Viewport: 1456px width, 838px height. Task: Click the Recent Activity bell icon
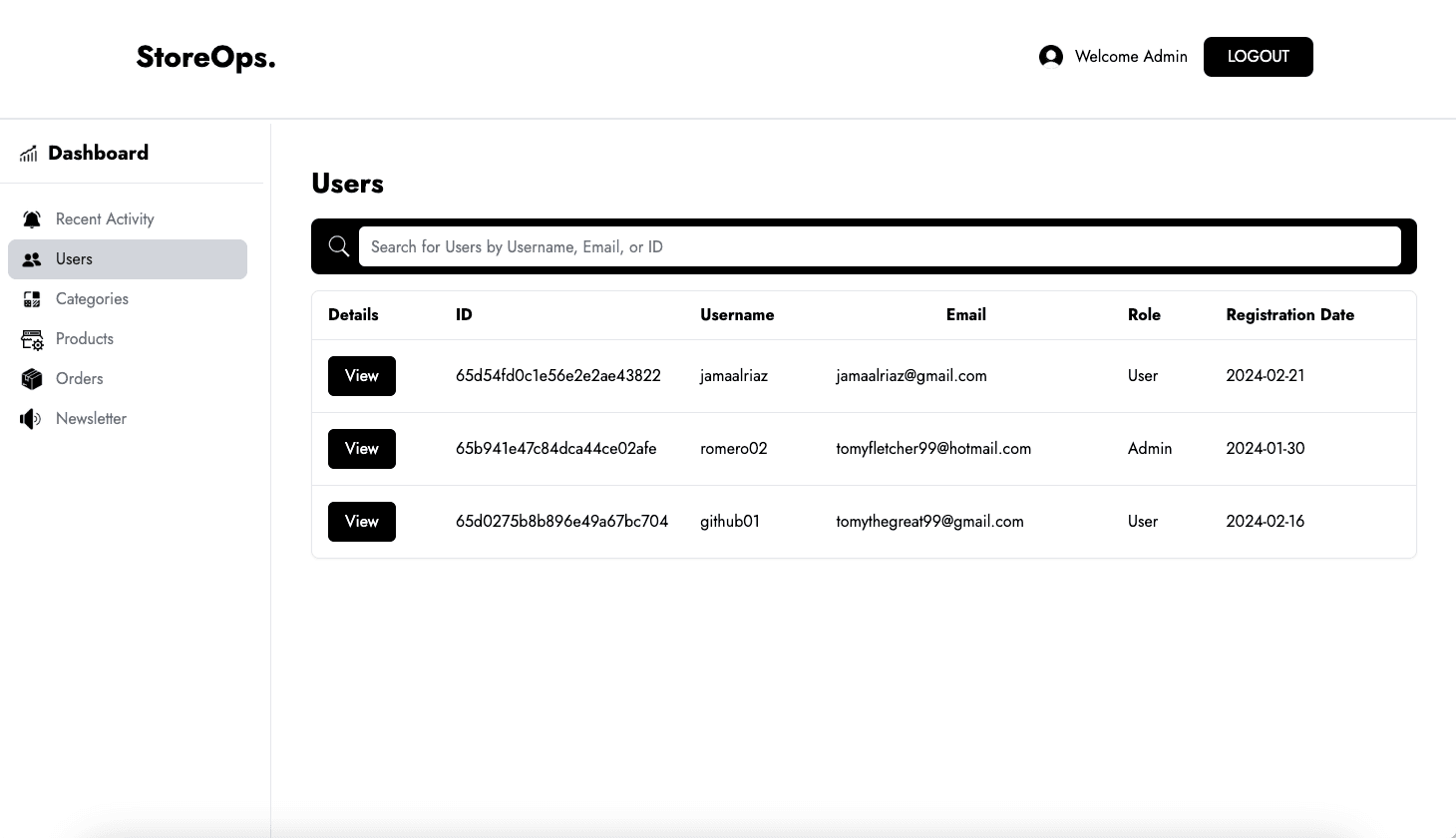pyautogui.click(x=32, y=219)
